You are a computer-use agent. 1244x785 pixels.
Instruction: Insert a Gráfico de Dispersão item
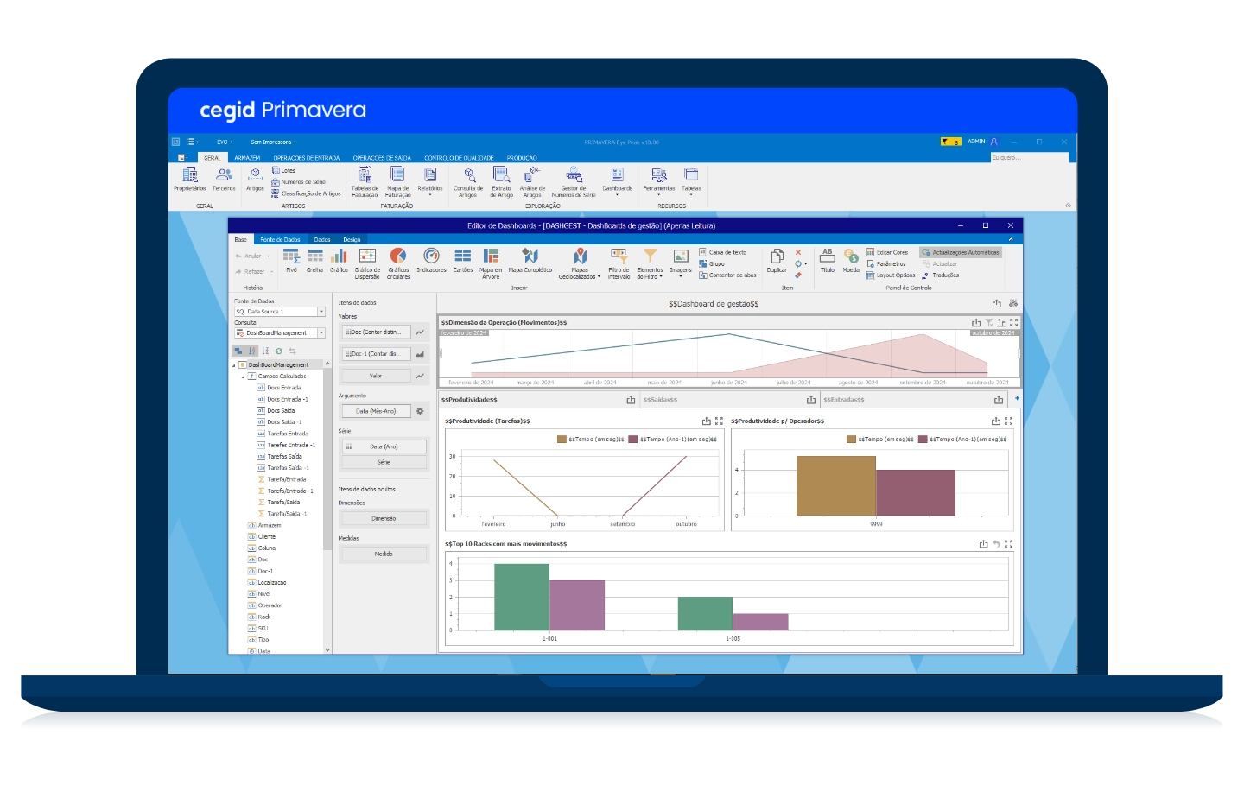coord(367,263)
